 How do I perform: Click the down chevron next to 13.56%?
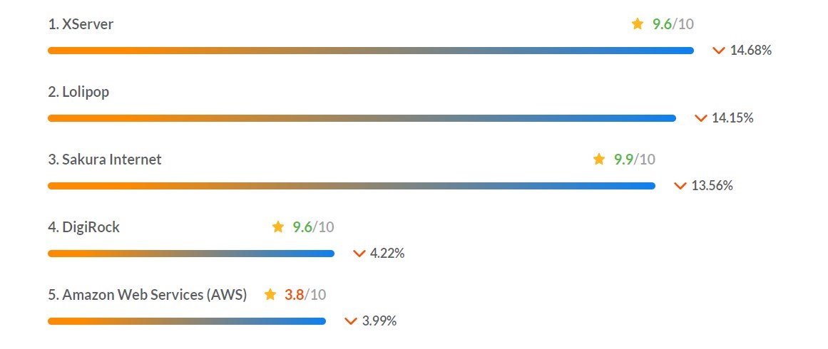pyautogui.click(x=680, y=186)
